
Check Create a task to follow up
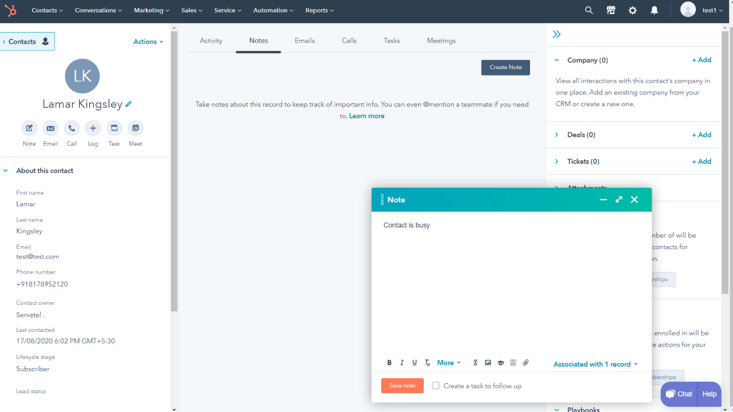pos(436,386)
